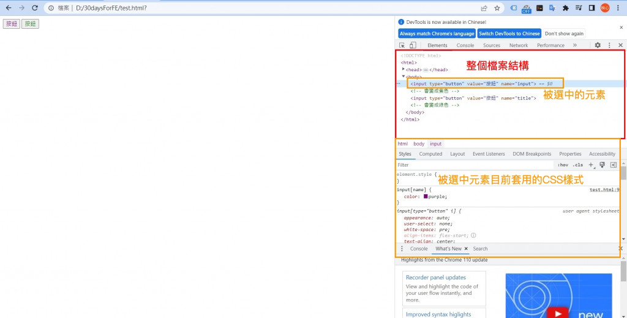Open the Event Listeners pane tab
The width and height of the screenshot is (627, 318).
click(x=489, y=154)
